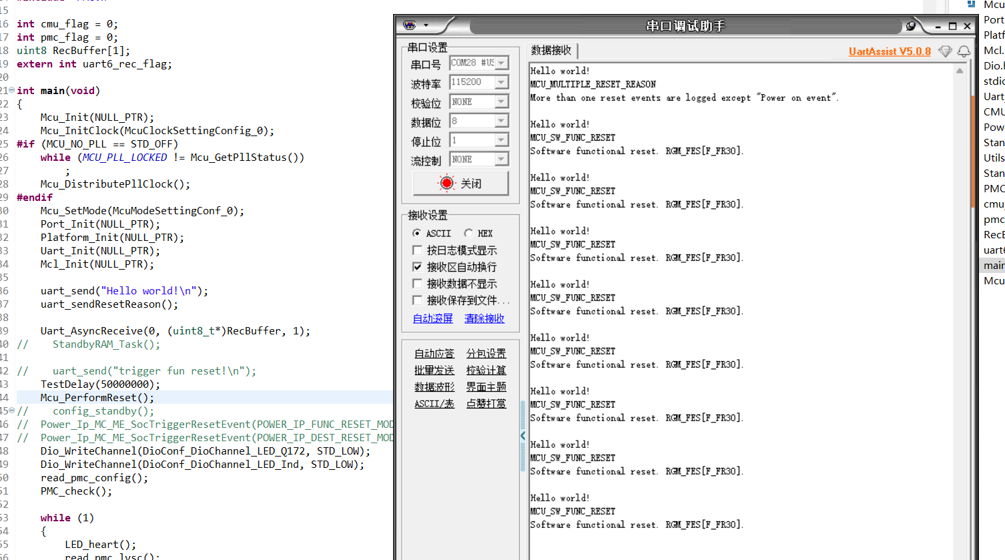Viewport: 1005px width, 560px height.
Task: Collapse the side panel with blue arrow
Action: [x=523, y=436]
